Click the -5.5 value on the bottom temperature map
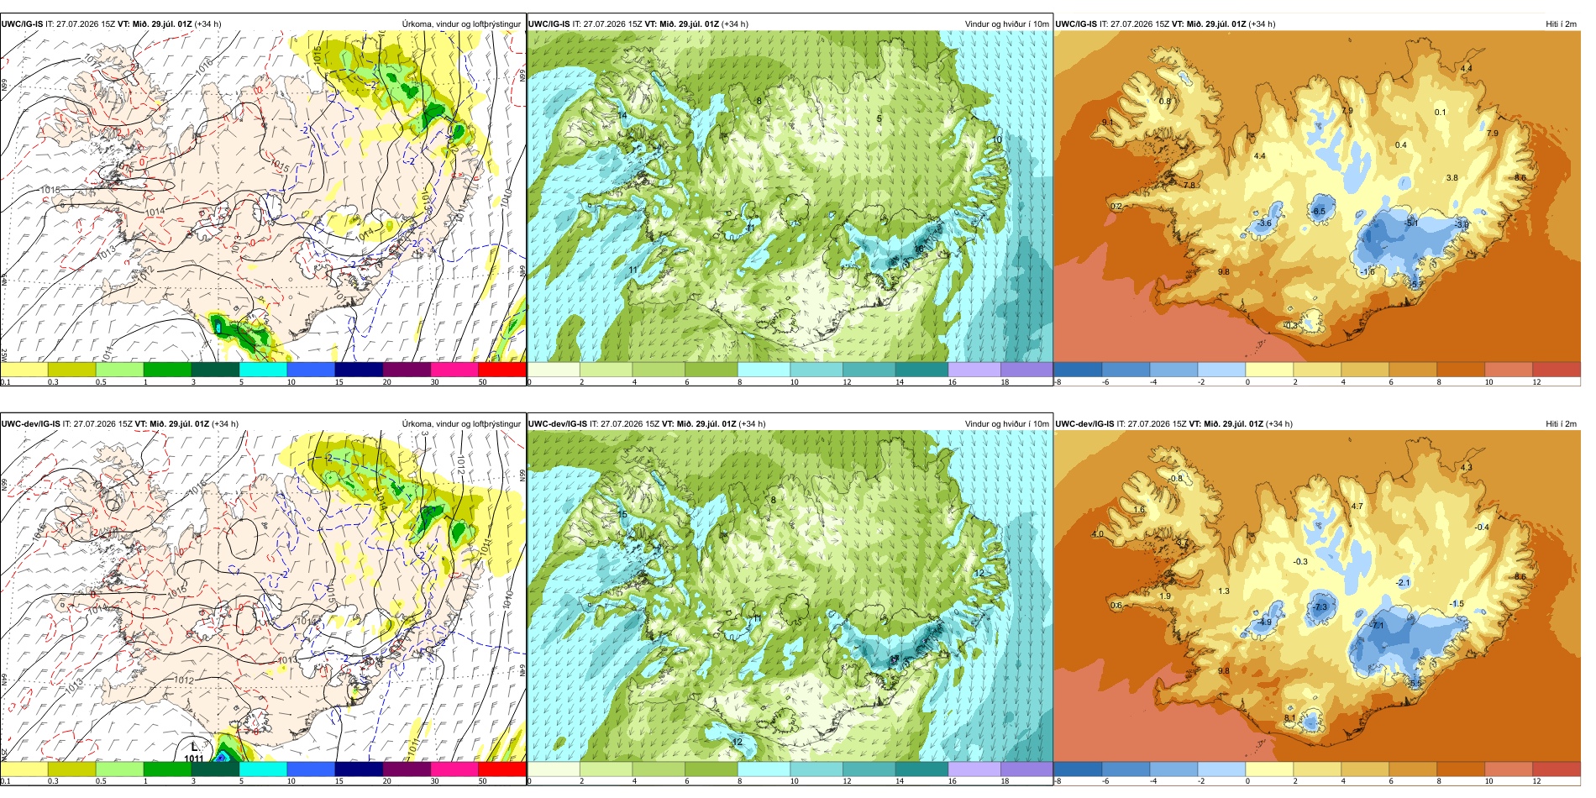The width and height of the screenshot is (1596, 798). click(x=1415, y=684)
